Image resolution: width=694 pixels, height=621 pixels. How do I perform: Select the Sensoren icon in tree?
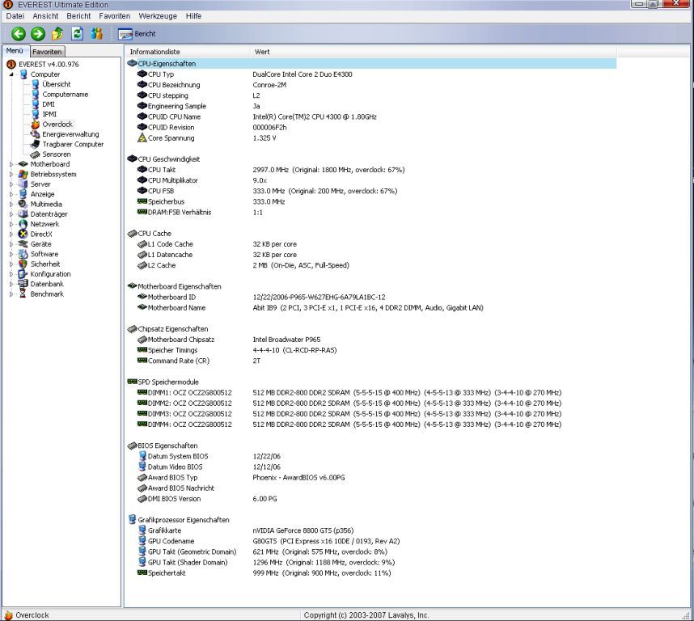(x=36, y=154)
